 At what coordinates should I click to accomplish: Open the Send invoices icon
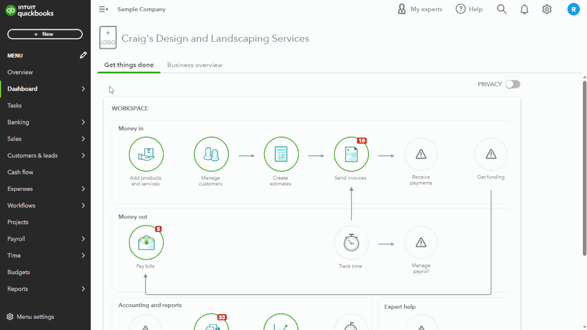point(351,154)
